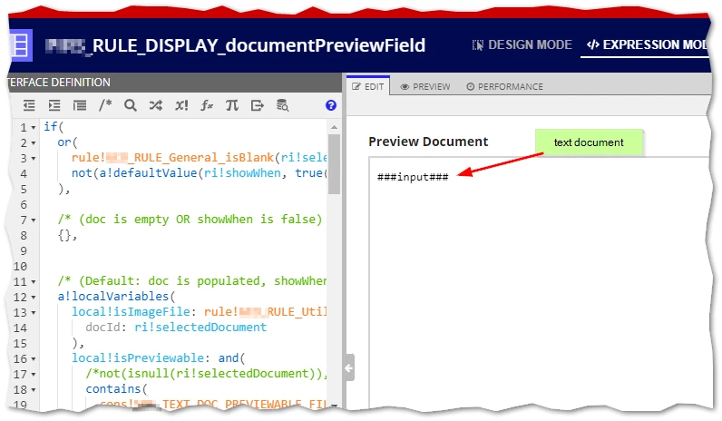Collapse code fold at line 17
Screen dimensions: 722x421
tap(34, 375)
